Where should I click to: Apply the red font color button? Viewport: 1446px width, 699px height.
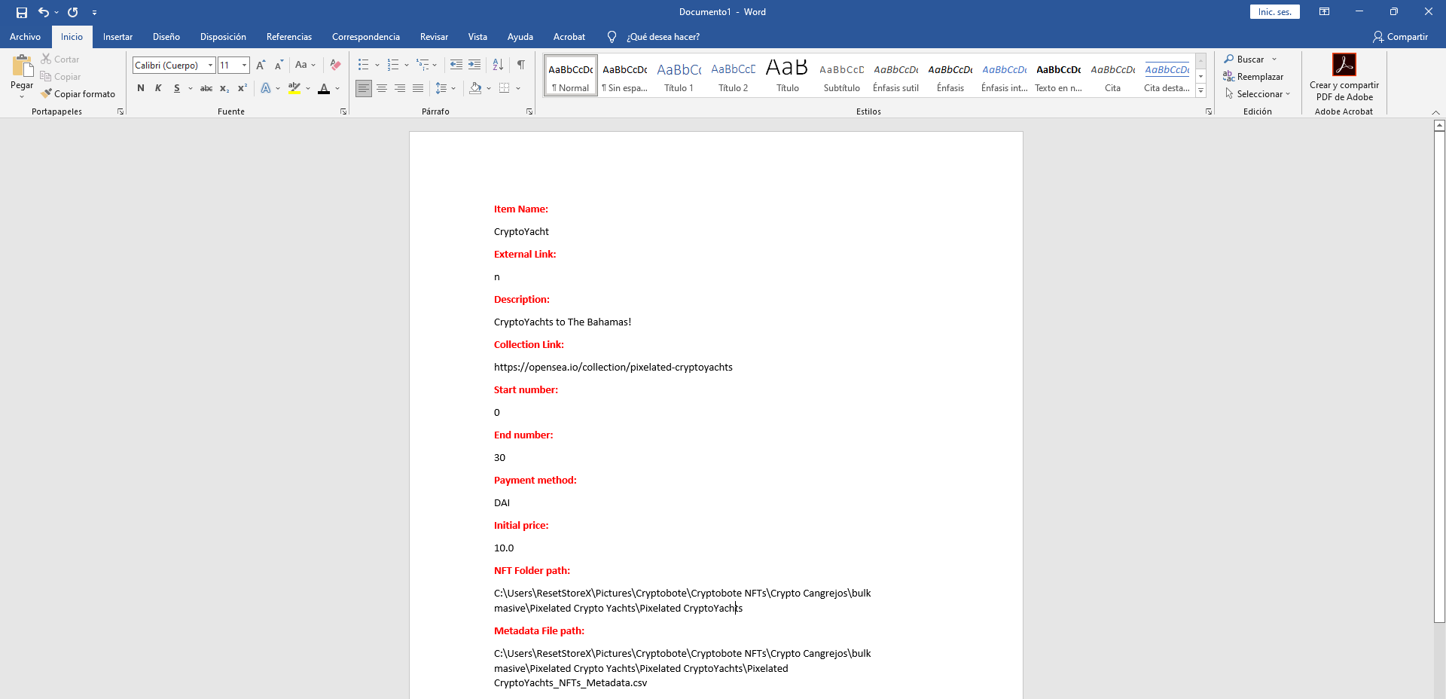point(324,88)
